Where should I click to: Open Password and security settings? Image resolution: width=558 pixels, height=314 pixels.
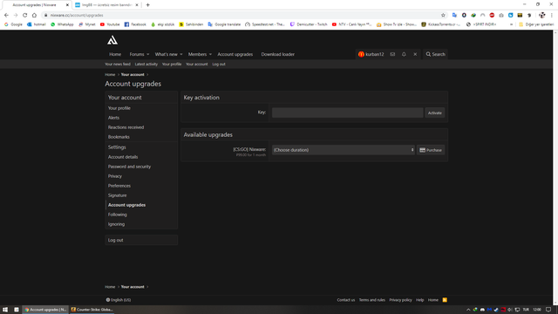click(129, 167)
